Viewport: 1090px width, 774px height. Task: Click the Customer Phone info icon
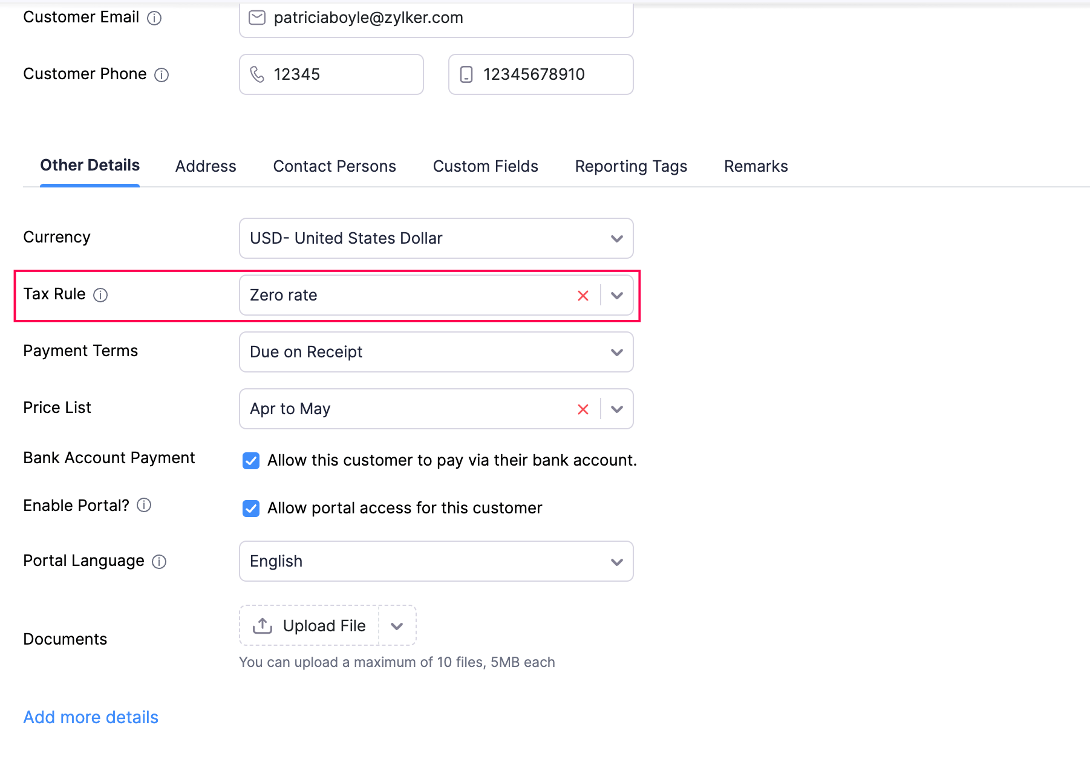click(162, 75)
